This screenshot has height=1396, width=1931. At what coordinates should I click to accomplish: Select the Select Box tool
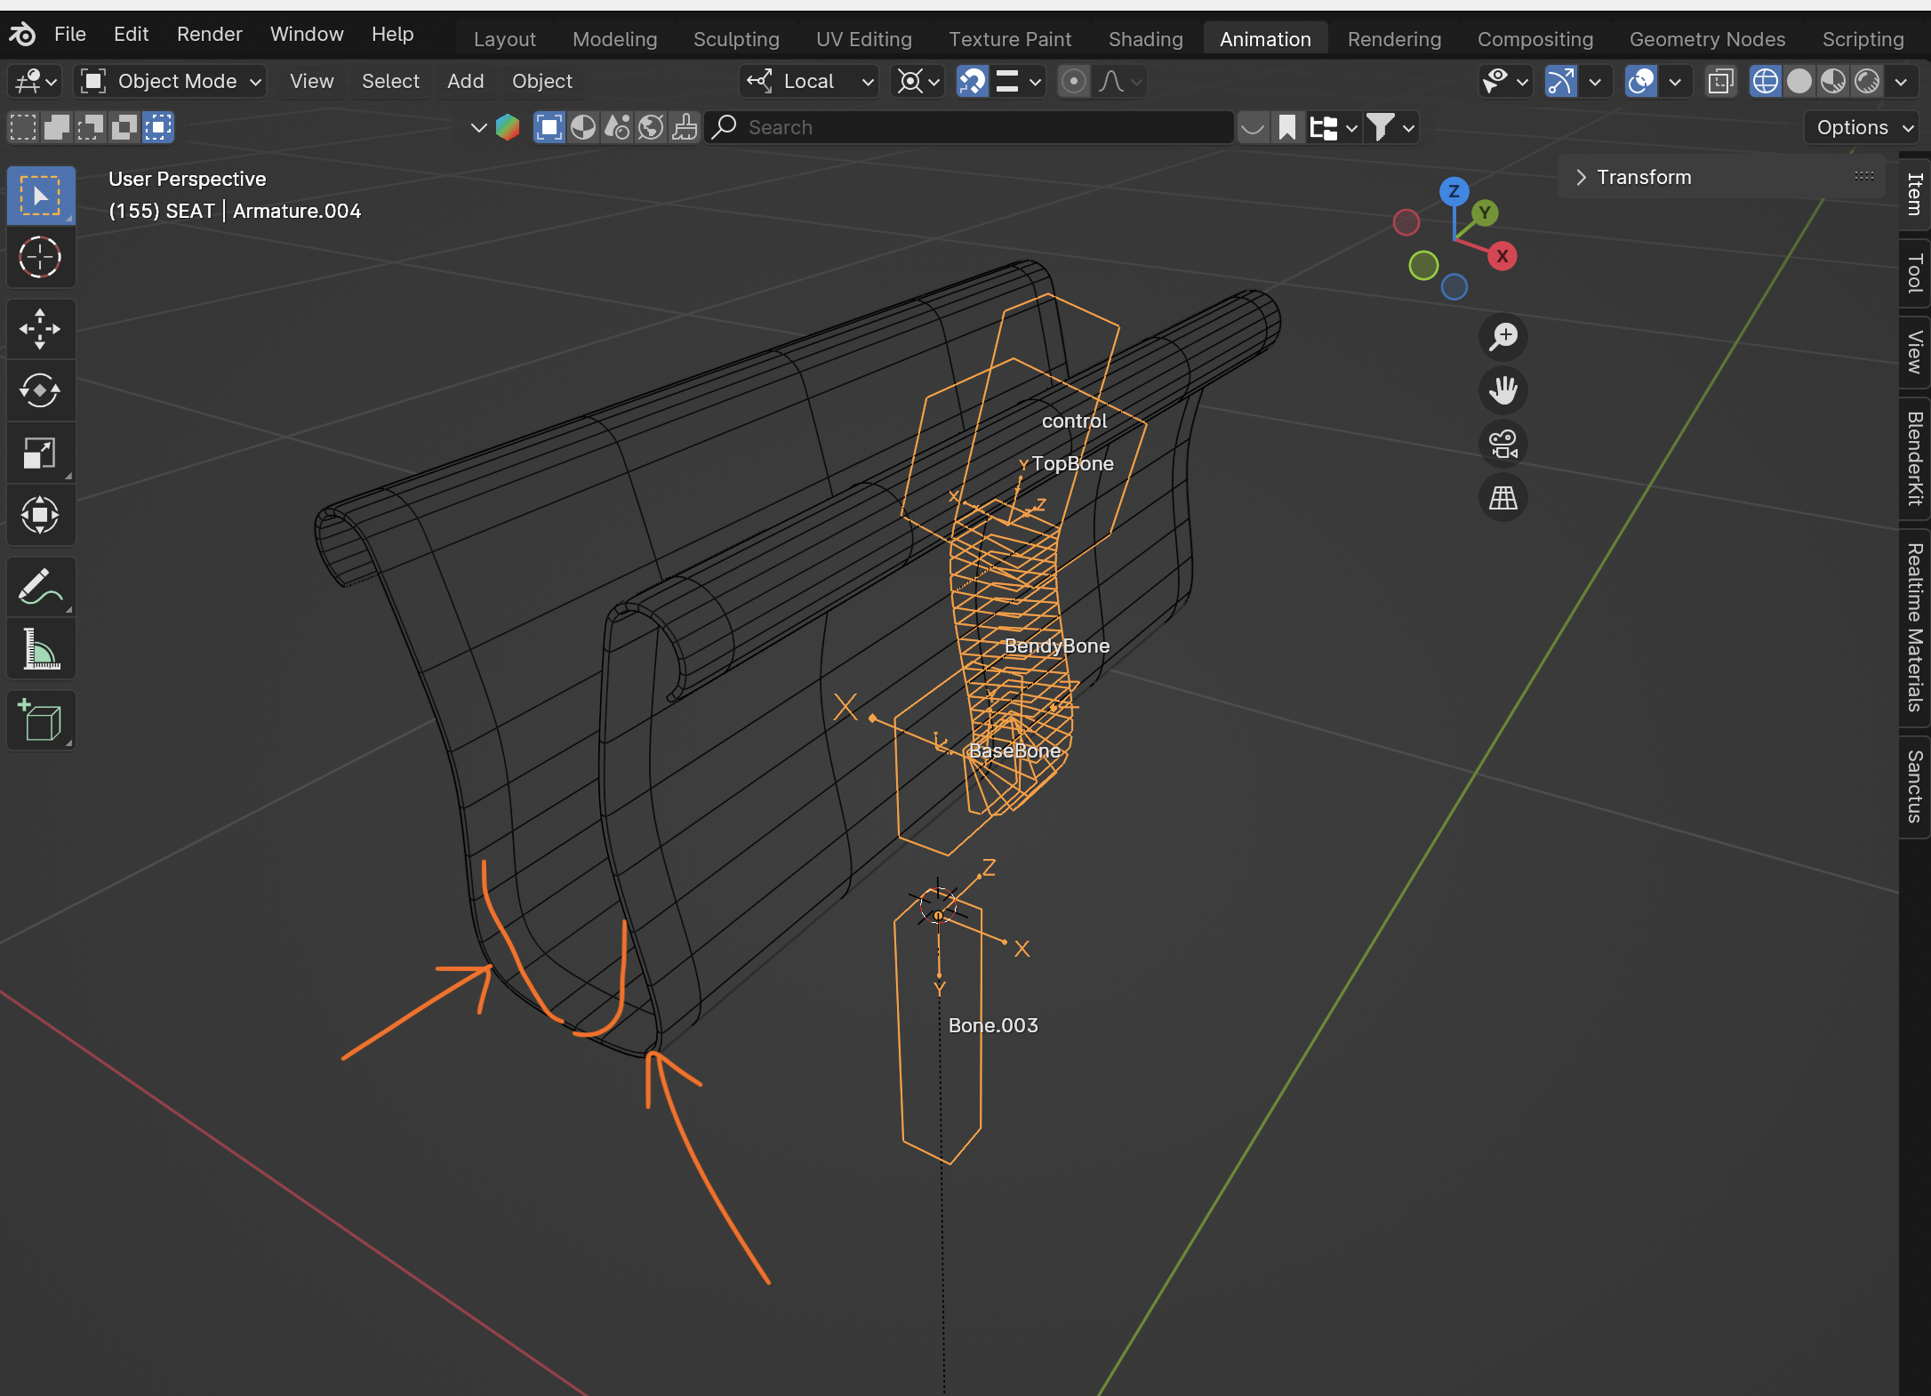pos(41,196)
